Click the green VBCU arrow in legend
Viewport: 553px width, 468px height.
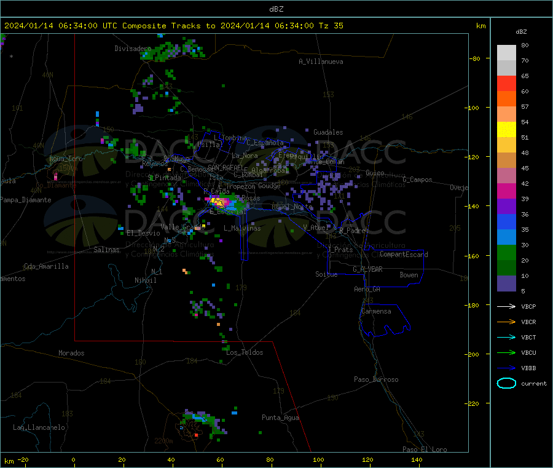click(506, 352)
